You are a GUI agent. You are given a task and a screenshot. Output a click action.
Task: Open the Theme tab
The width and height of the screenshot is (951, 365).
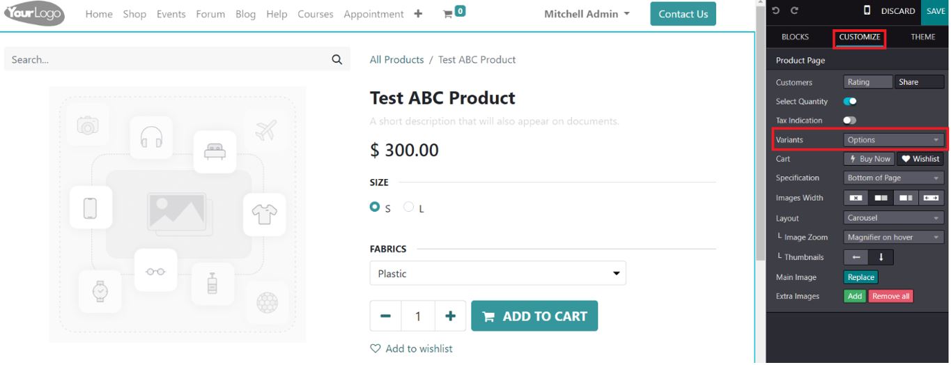[923, 37]
